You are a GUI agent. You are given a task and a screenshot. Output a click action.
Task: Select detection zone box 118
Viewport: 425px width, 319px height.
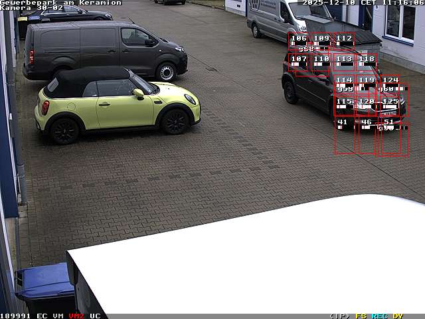pos(367,62)
